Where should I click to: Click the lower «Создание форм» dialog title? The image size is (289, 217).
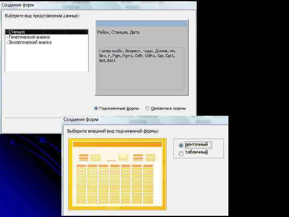coord(81,119)
